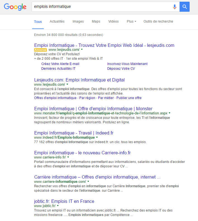Expand arrow beside www.carriere-info.fr/ URL

tap(68, 157)
